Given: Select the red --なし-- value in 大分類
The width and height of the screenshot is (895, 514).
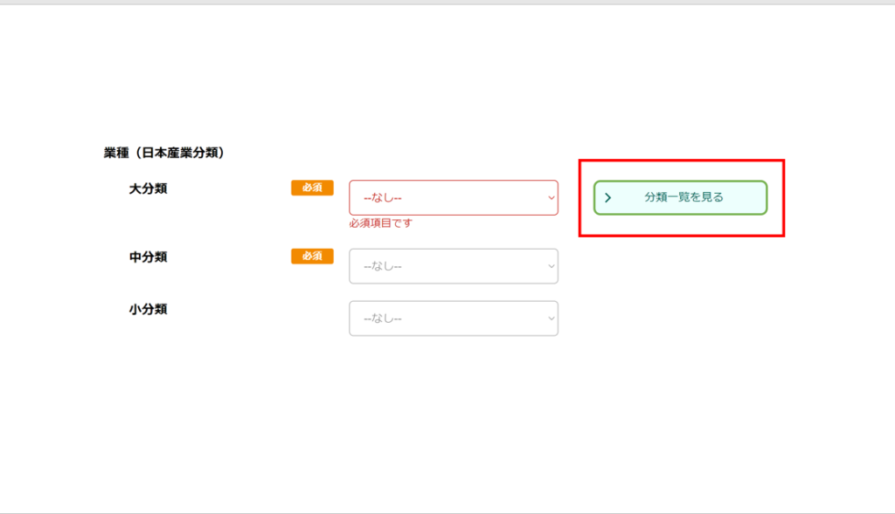Looking at the screenshot, I should [383, 198].
